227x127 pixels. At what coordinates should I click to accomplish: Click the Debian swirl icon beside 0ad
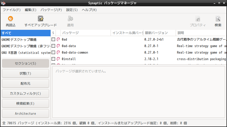tap(58, 39)
